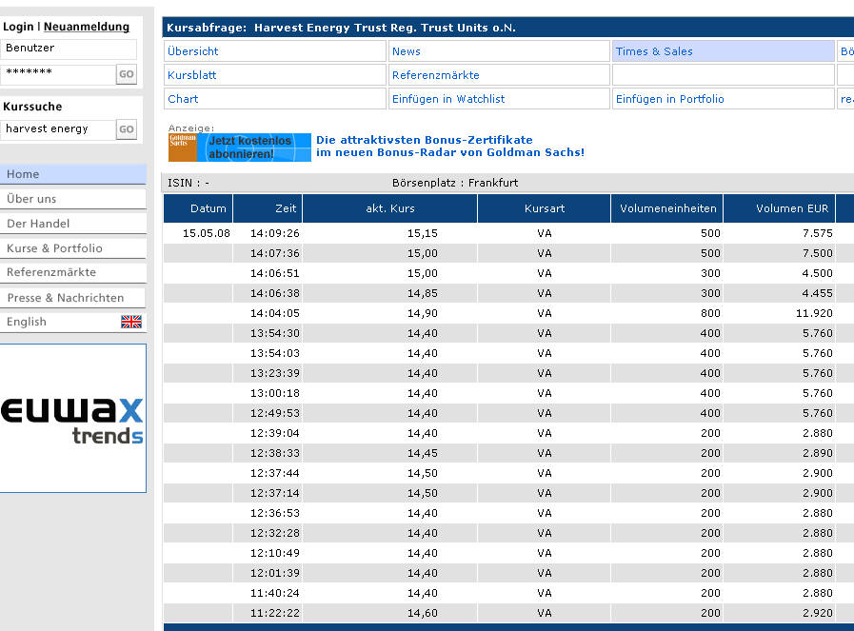Viewport: 854px width, 631px height.
Task: Focus the Benutzer username field
Action: [69, 49]
